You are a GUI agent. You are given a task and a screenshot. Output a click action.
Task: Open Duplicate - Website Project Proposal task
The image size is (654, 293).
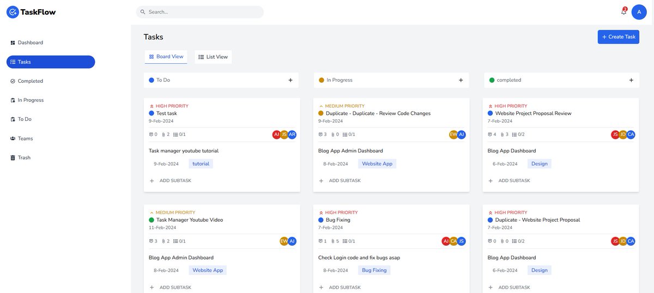point(537,220)
